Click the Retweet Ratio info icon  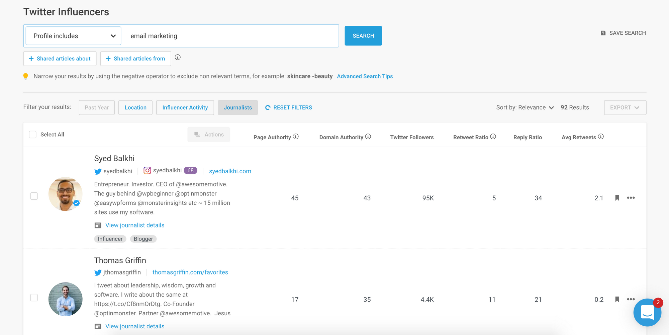coord(493,137)
